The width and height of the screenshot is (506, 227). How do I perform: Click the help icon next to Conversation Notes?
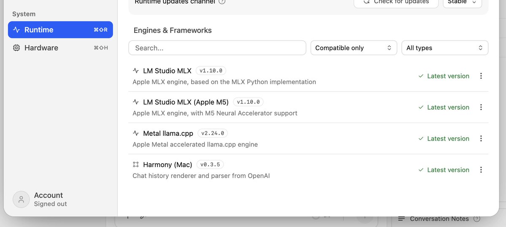point(476,219)
